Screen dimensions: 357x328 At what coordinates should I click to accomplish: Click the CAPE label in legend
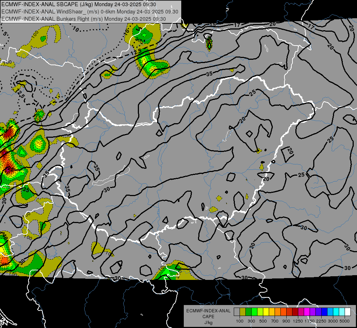pyautogui.click(x=208, y=317)
